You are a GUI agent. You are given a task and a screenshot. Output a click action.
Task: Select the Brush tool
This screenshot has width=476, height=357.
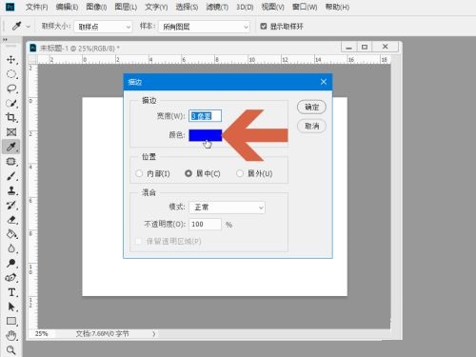11,176
